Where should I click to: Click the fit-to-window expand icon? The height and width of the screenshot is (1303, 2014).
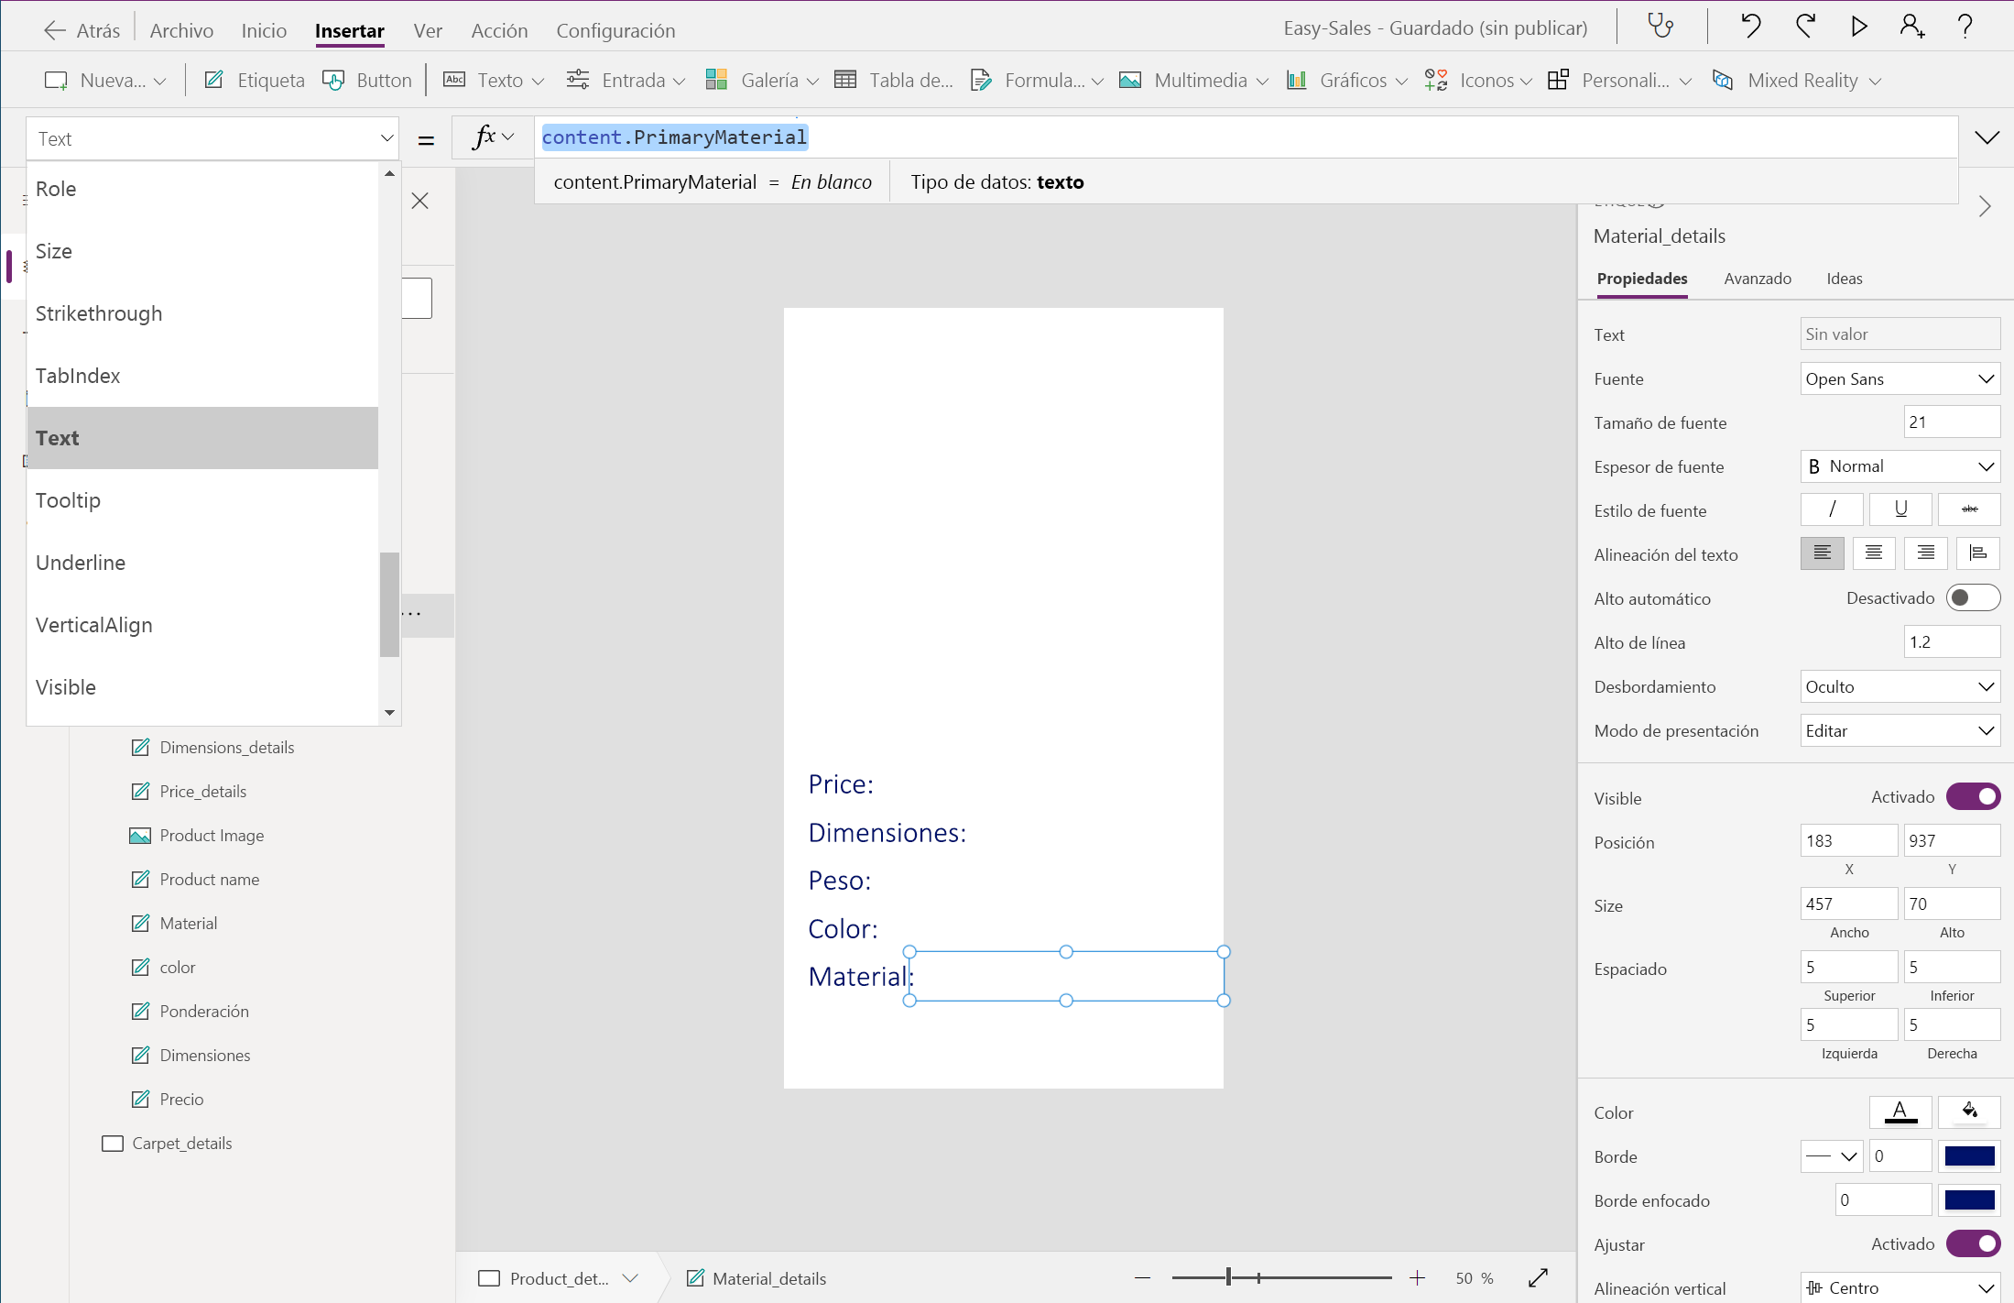(x=1539, y=1277)
